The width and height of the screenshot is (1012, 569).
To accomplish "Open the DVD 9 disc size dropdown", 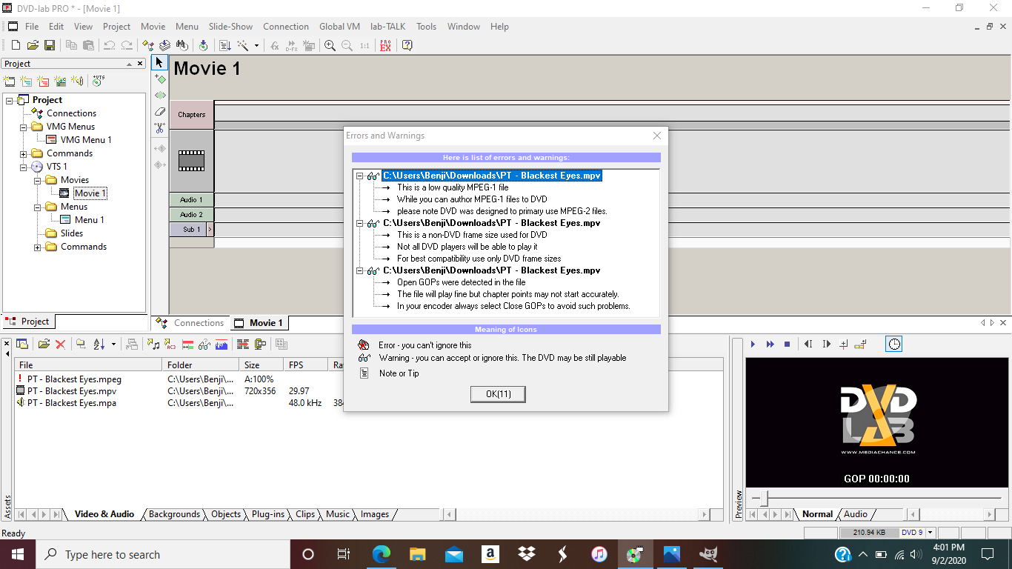I will tap(930, 533).
